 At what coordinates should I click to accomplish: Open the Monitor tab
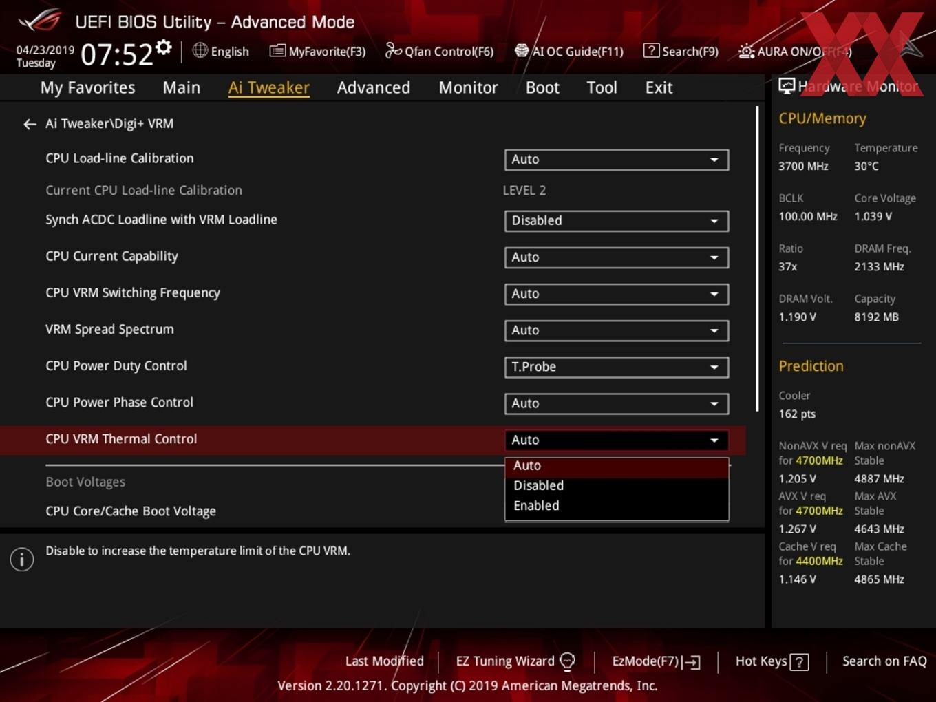coord(468,87)
